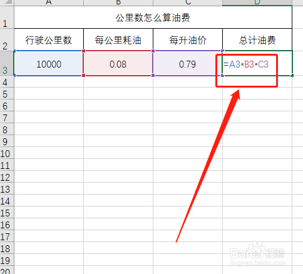Image resolution: width=303 pixels, height=274 pixels.
Task: Select row 18 header
Action: coord(7,248)
